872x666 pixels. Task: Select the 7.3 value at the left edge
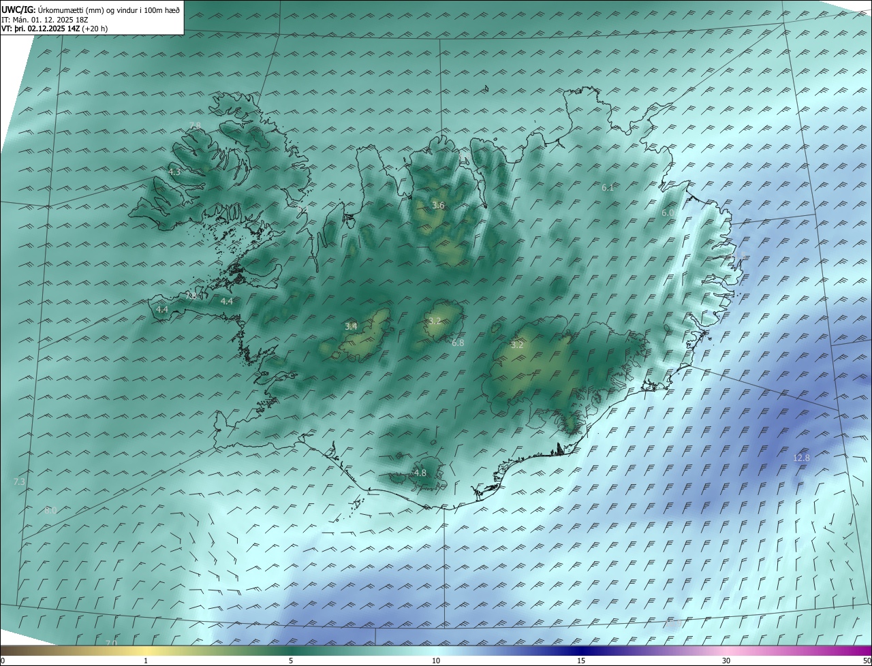[x=19, y=482]
